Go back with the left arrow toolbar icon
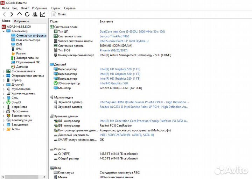Viewport: 252px width, 179px height. (x=4, y=14)
